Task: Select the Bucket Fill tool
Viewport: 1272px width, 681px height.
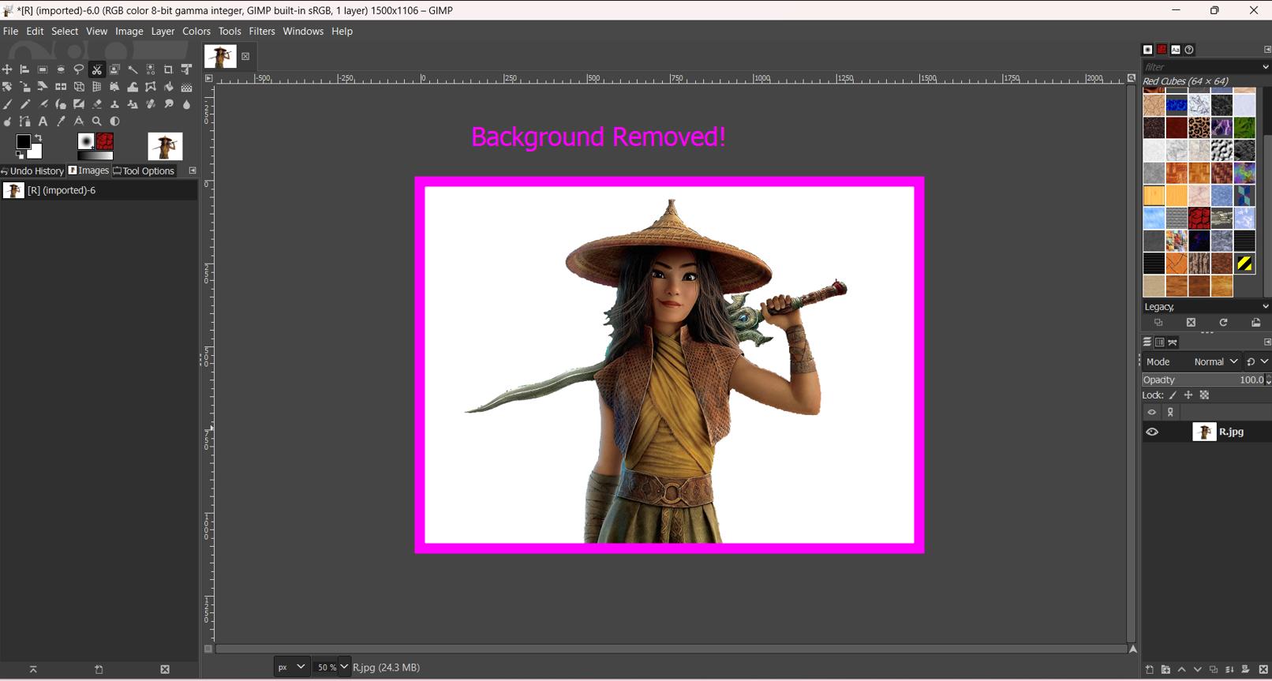Action: click(x=168, y=87)
